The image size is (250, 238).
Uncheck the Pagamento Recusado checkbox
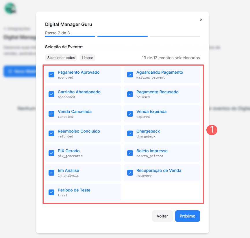point(130,94)
